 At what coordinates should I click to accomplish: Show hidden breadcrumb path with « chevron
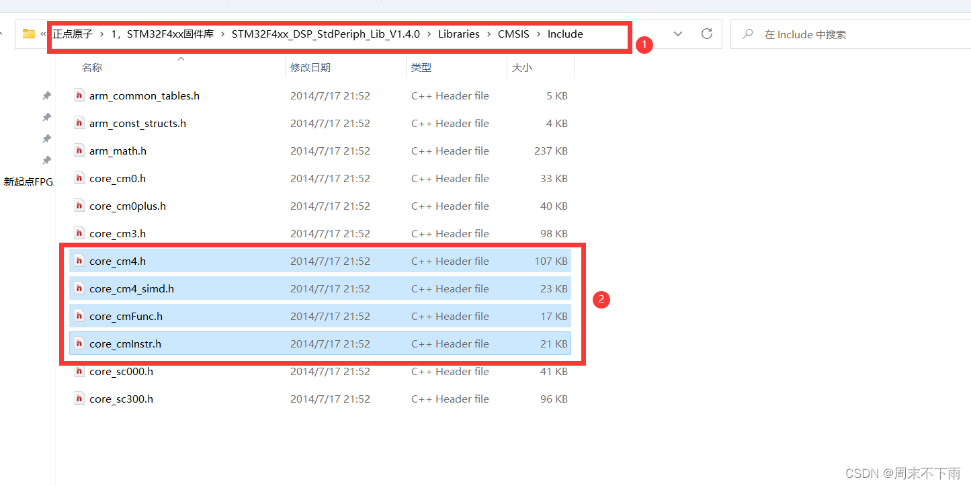tap(43, 34)
